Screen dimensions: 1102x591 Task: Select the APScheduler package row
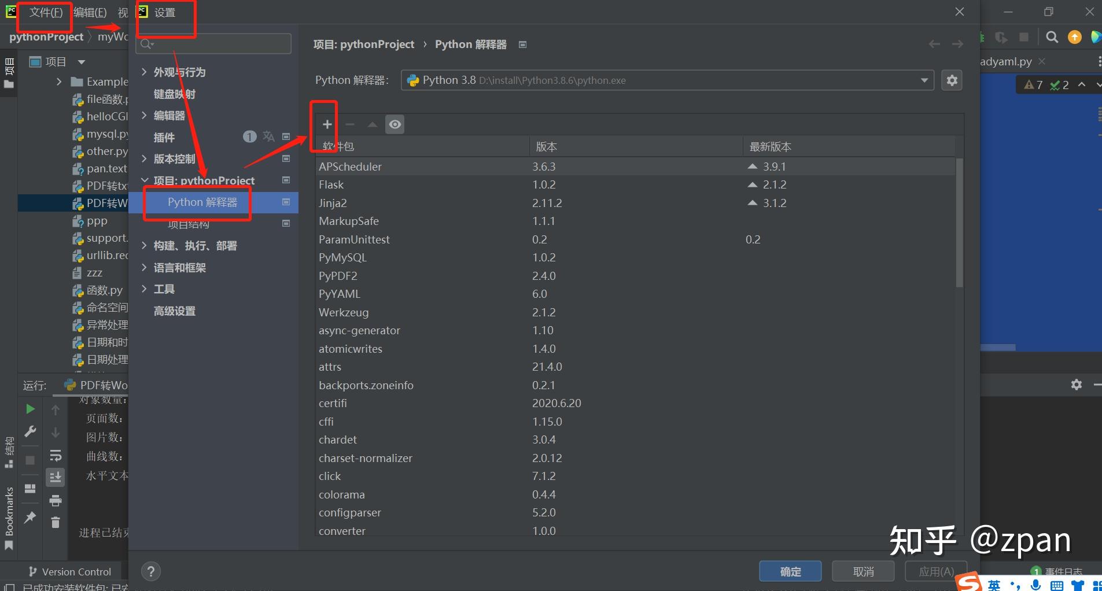coord(635,167)
